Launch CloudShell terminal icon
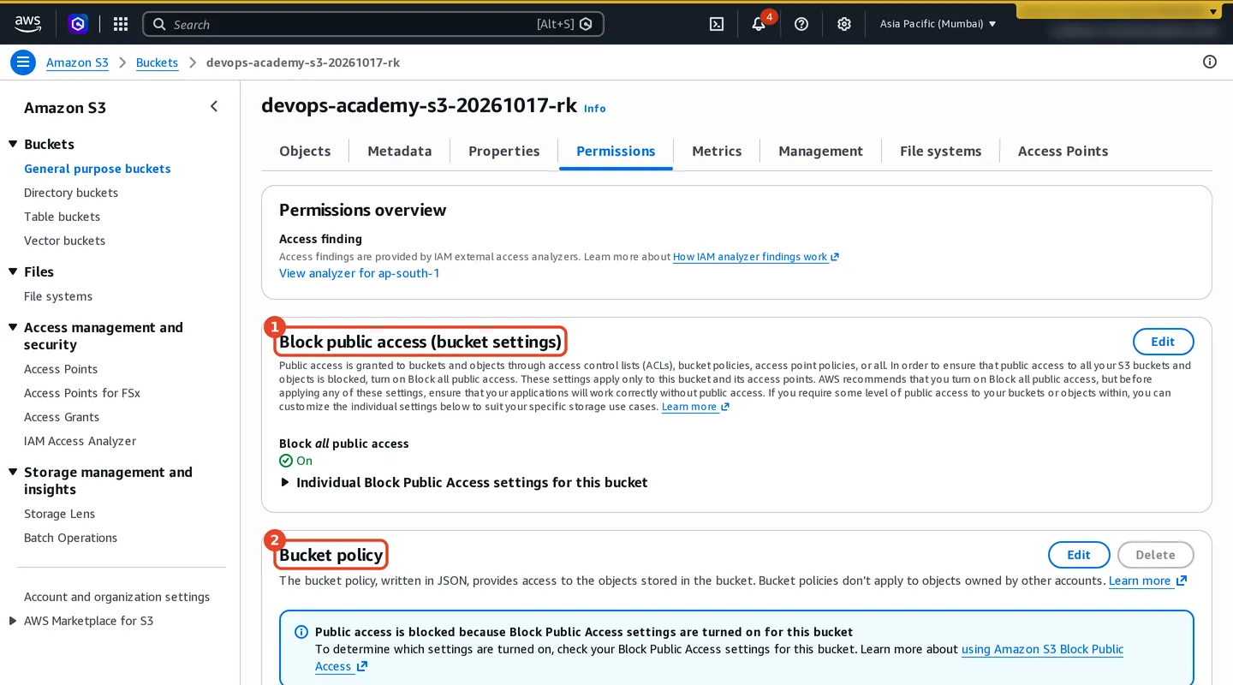 (717, 24)
